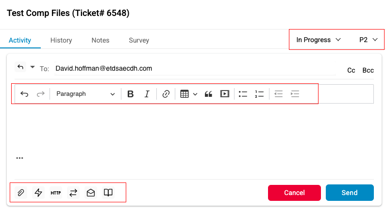The width and height of the screenshot is (386, 212).
Task: Open the knowledge base book icon
Action: click(108, 193)
